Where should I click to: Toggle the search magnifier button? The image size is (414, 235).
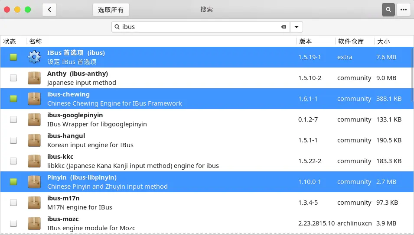388,10
